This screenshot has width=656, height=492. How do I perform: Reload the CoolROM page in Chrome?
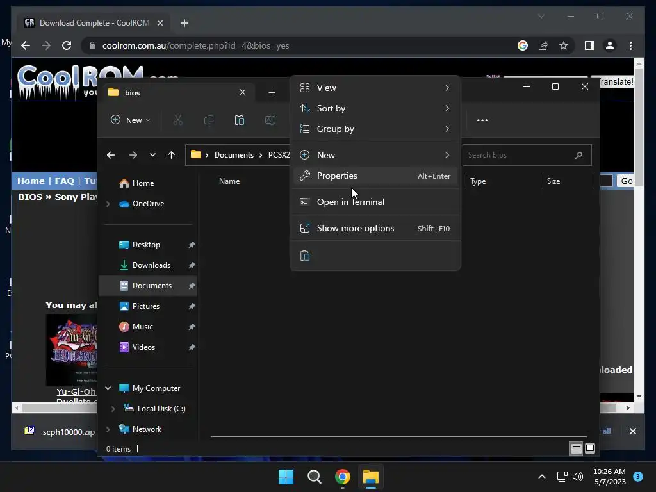pyautogui.click(x=67, y=45)
